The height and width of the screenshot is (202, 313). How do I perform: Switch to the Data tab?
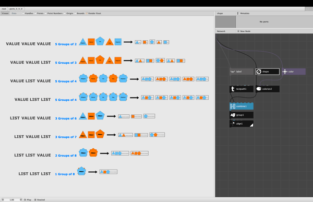(x=14, y=14)
